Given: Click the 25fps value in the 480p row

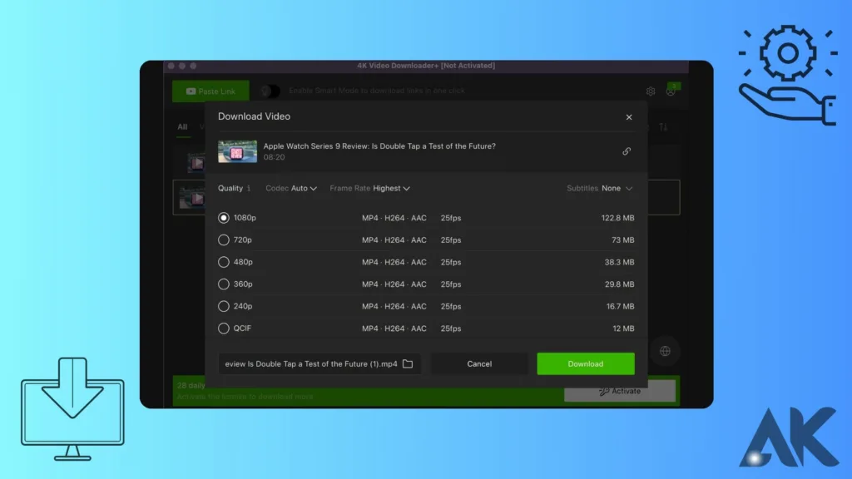Looking at the screenshot, I should pos(450,262).
